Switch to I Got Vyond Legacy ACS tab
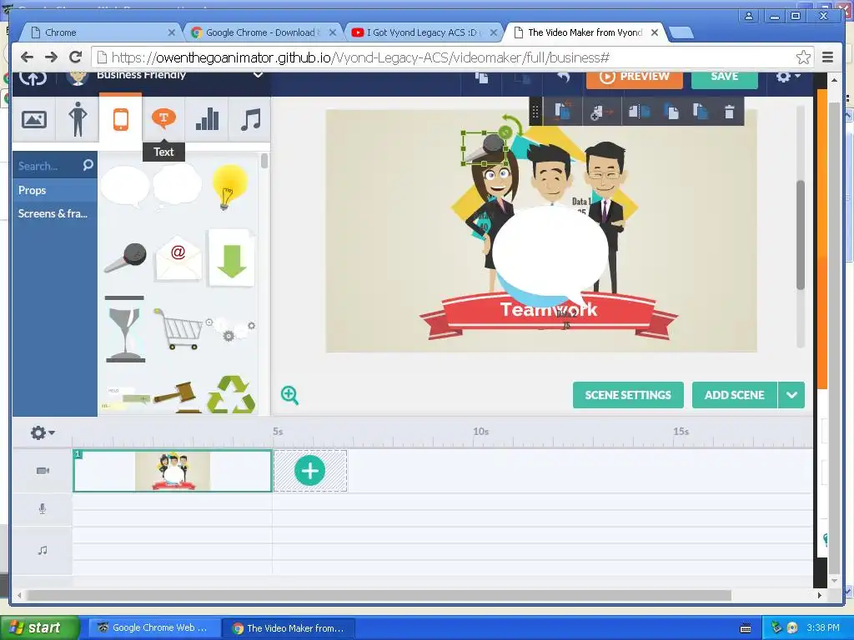Image resolution: width=854 pixels, height=640 pixels. (x=423, y=32)
